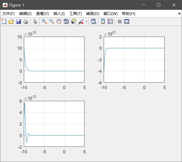Click the top-right subplot scaled ×10^21
The width and height of the screenshot is (182, 162).
(134, 60)
